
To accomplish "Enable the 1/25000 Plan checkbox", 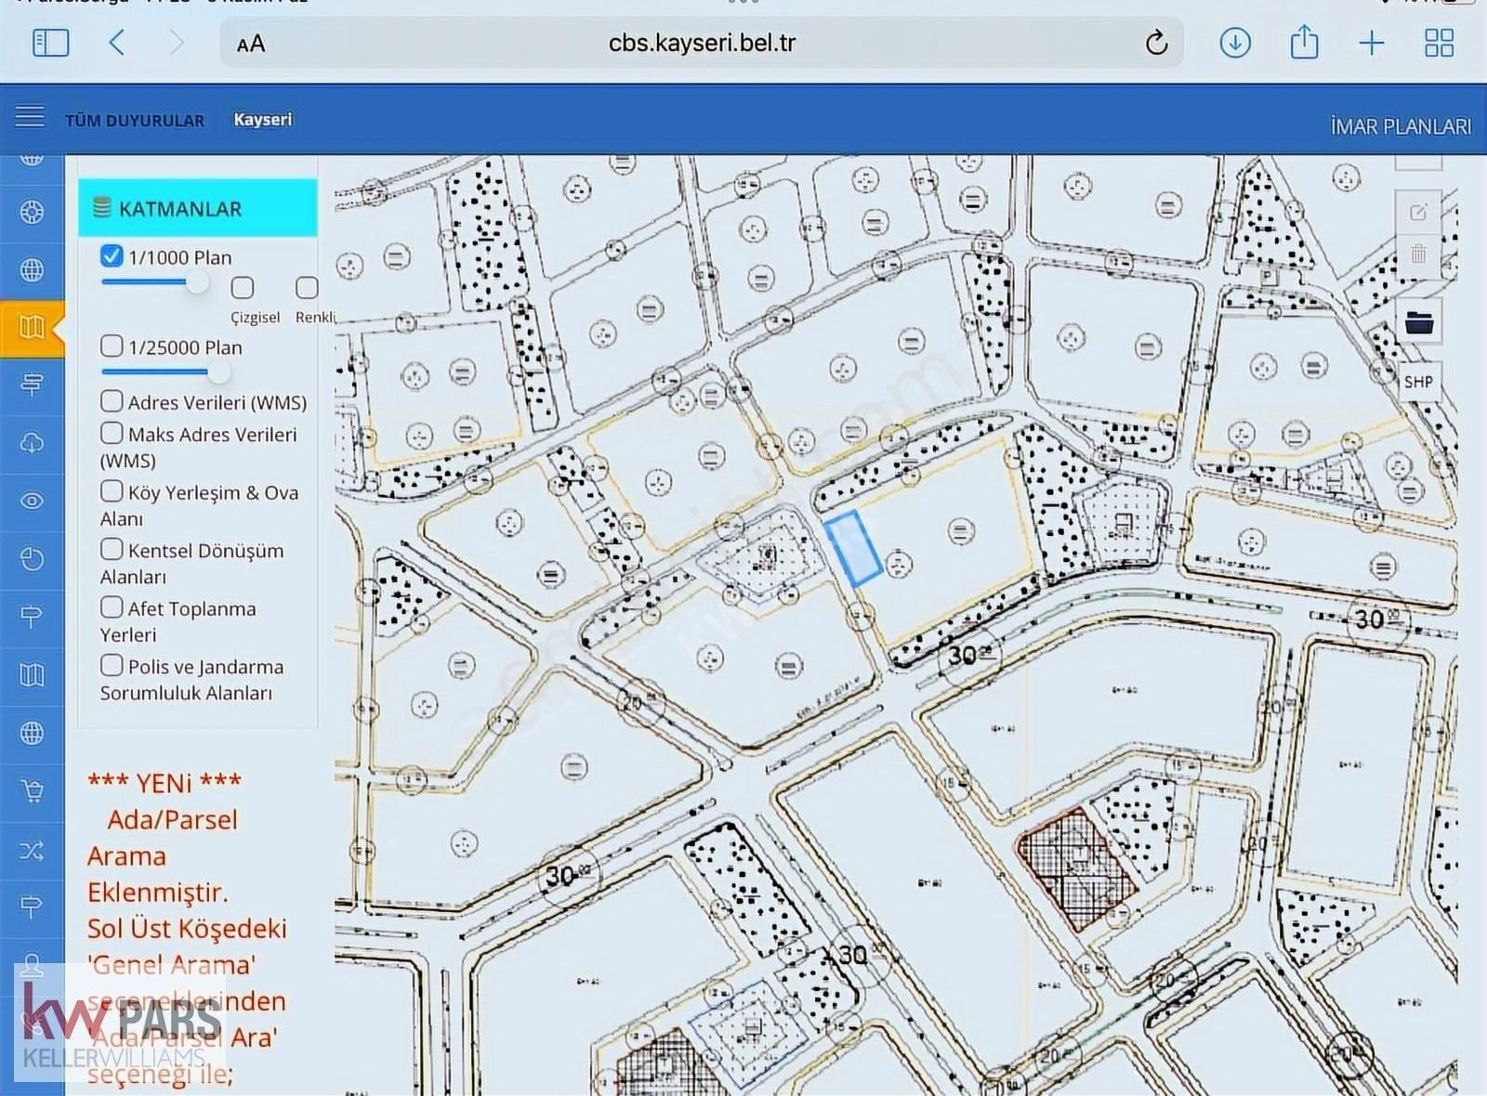I will coord(112,346).
